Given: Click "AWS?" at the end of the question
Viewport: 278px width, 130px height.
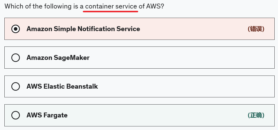Looking at the screenshot, I should [155, 6].
